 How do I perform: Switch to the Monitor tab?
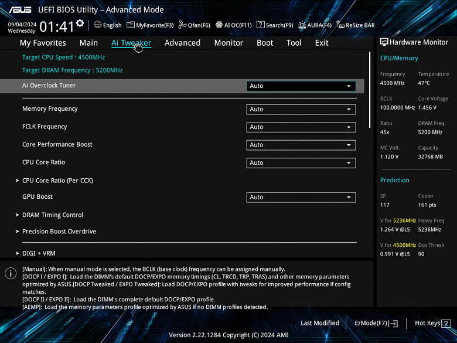(x=228, y=43)
